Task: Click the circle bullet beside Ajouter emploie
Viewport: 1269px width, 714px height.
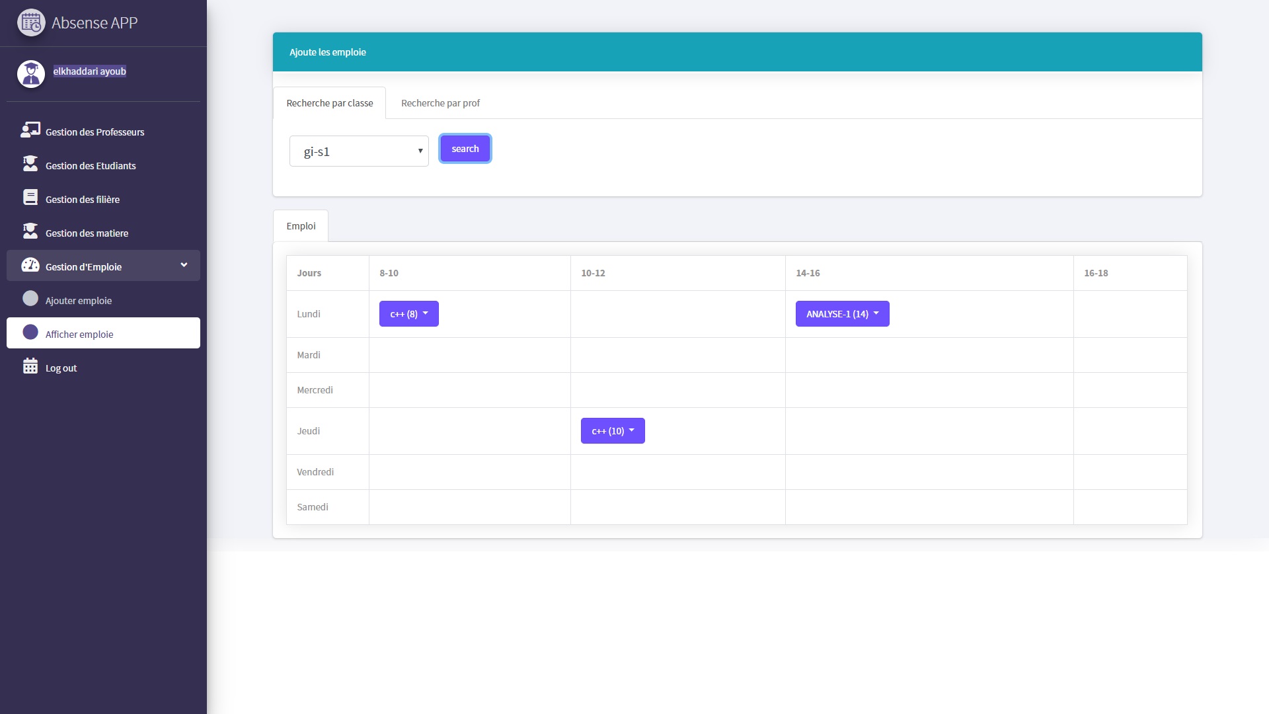Action: (30, 299)
